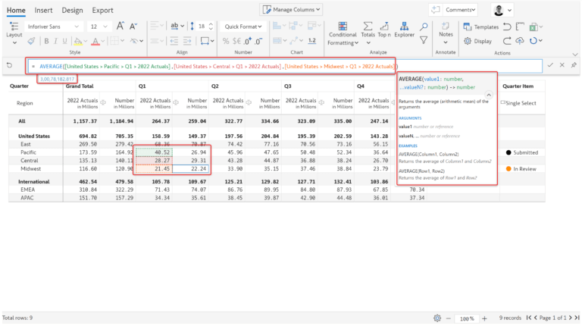Toggle bold text formatting
Screen dimensions: 582x326
click(46, 41)
